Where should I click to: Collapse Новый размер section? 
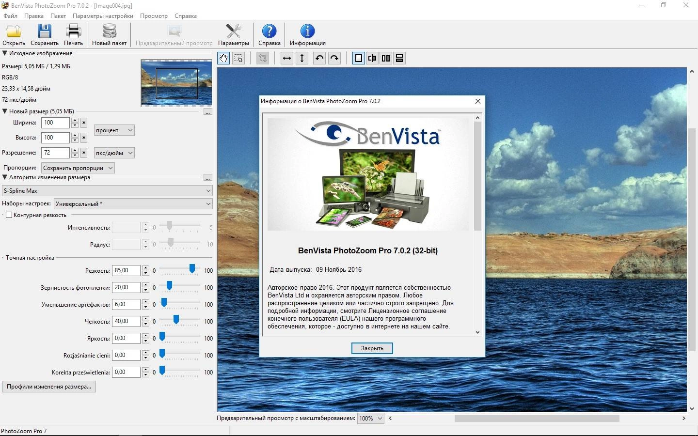5,111
